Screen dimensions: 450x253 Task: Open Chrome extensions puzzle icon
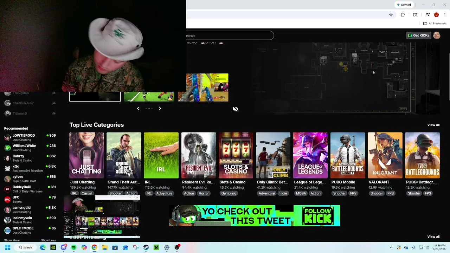pos(403,15)
